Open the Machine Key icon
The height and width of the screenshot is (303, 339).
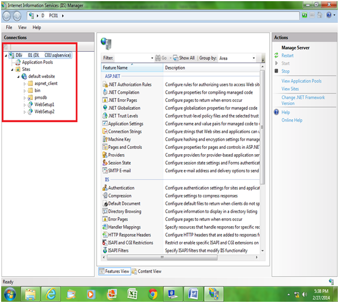pos(105,139)
